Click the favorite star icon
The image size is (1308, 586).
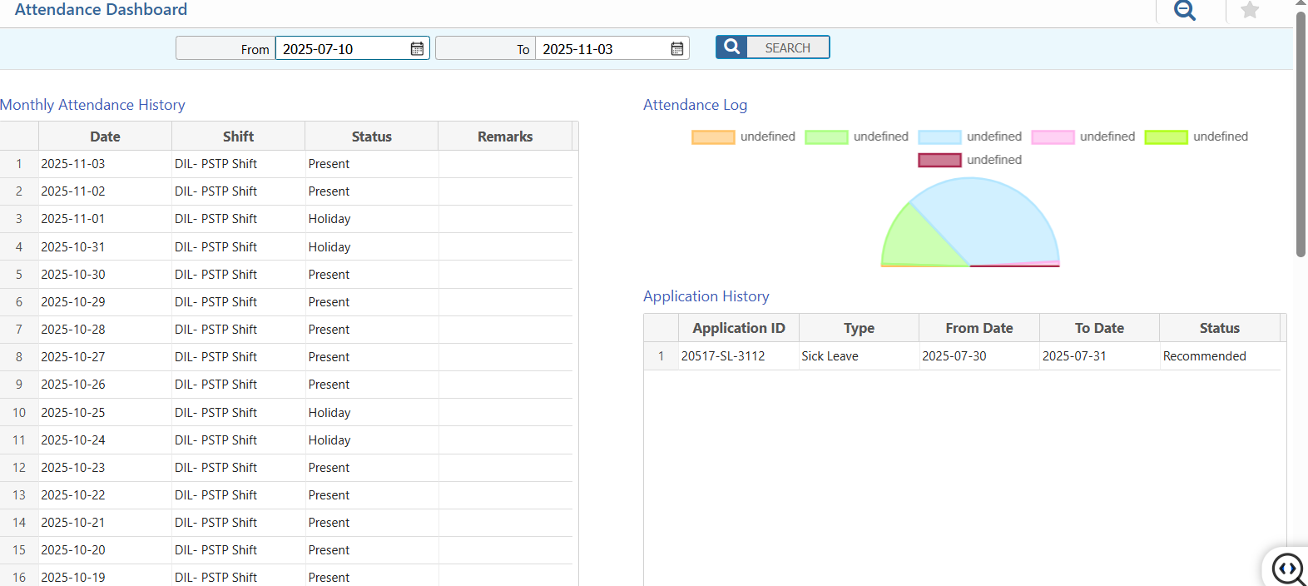[x=1249, y=11]
